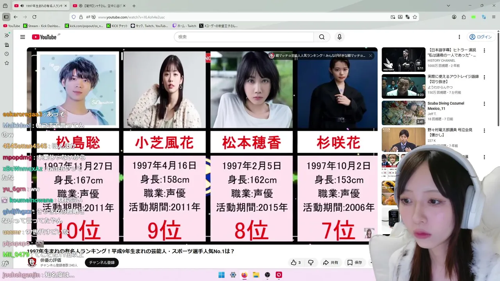Image resolution: width=500 pixels, height=281 pixels.
Task: Click the 共有 share button
Action: (330, 263)
